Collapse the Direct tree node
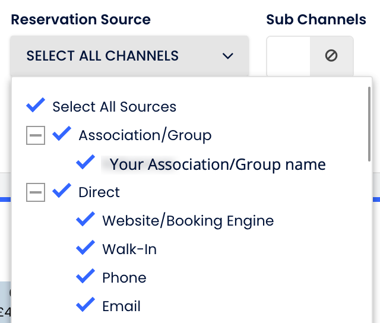 click(36, 192)
